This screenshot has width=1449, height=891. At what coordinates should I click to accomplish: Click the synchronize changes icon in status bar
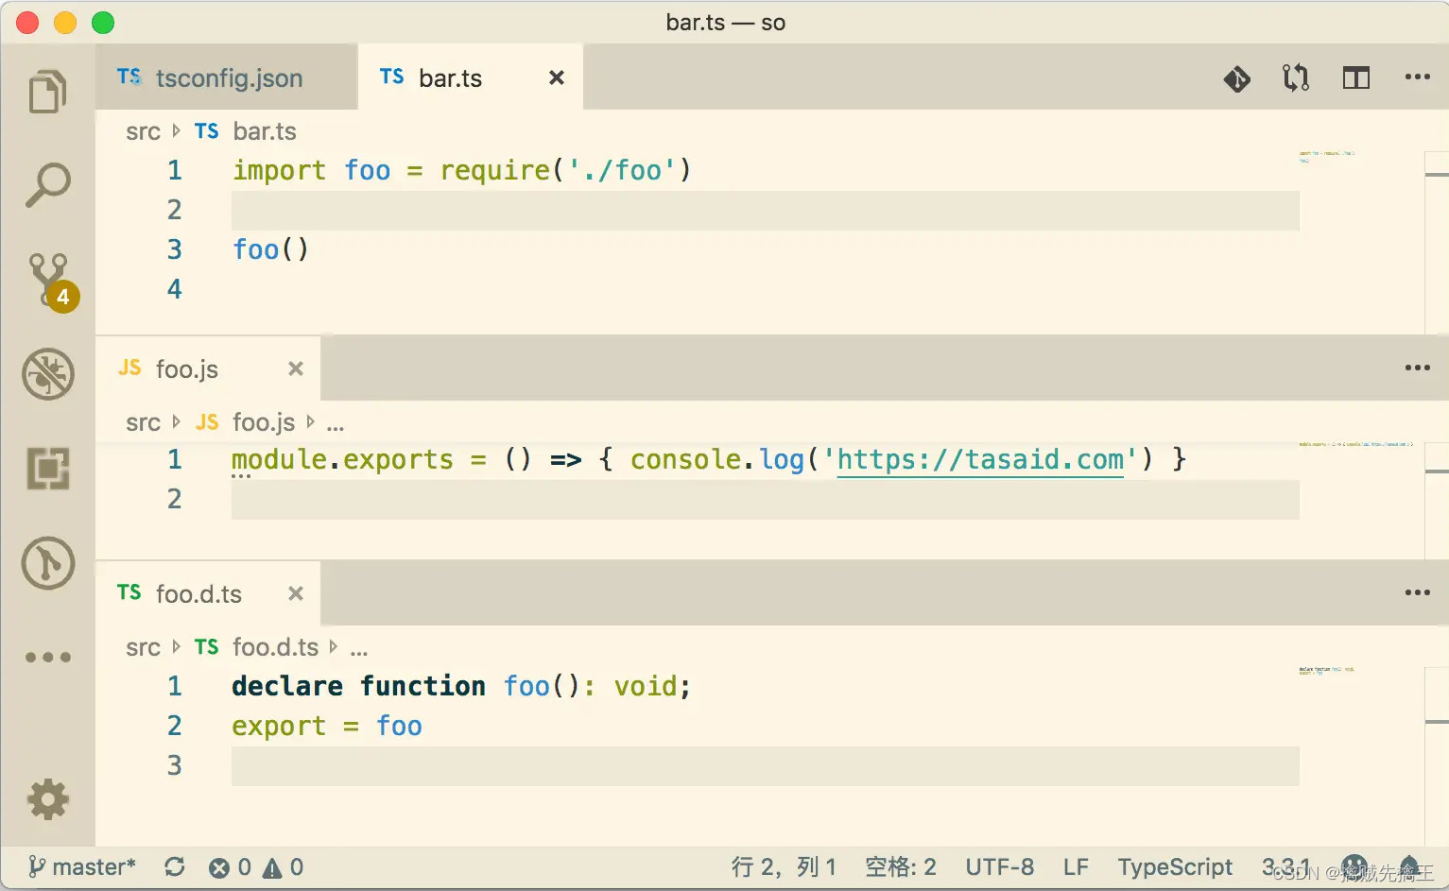[x=174, y=866]
